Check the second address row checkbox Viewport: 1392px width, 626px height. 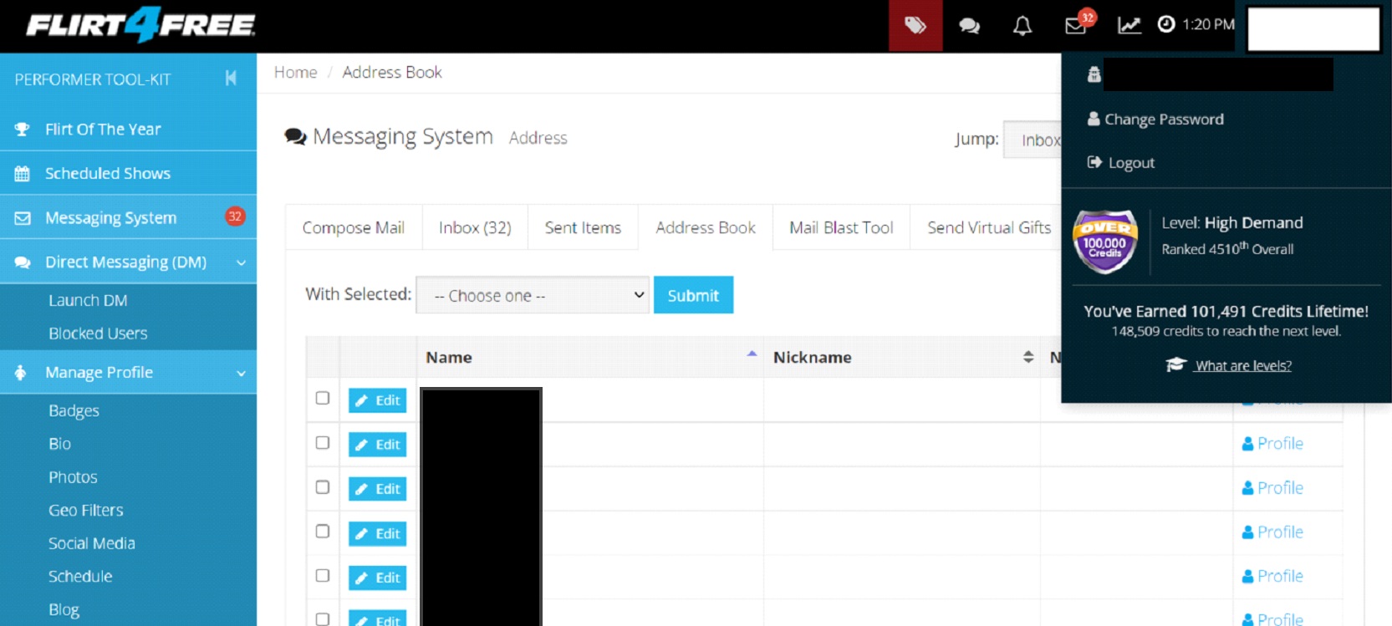[323, 443]
